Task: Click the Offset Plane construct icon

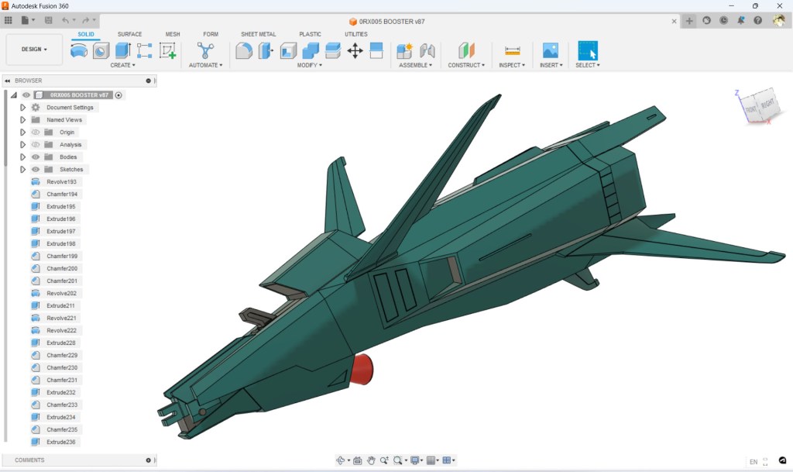Action: (x=466, y=51)
